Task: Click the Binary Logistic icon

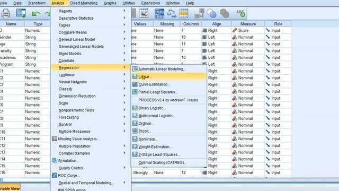Action: point(135,108)
